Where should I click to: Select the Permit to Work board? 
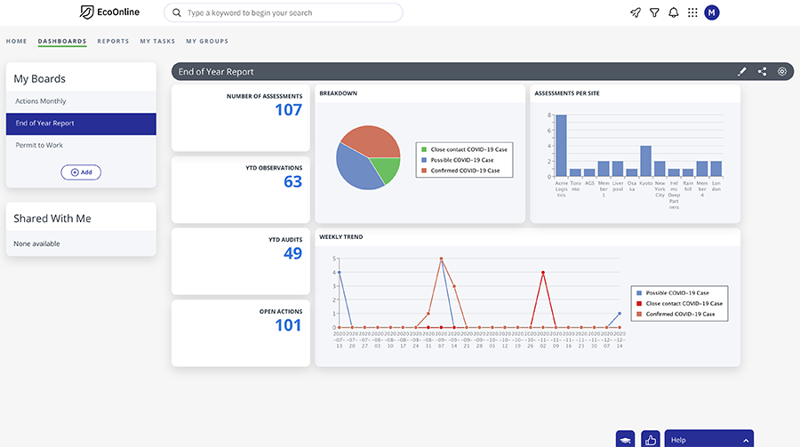click(81, 146)
